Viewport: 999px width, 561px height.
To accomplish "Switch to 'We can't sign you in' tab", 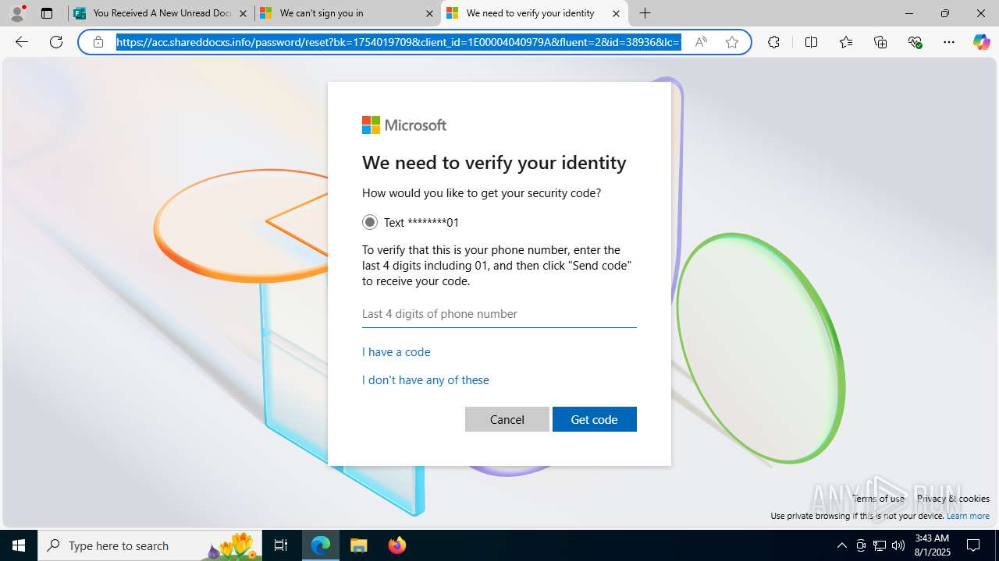I will 347,13.
